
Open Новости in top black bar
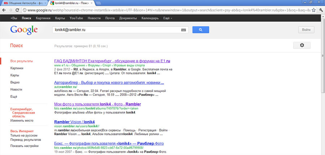[x=94, y=18]
